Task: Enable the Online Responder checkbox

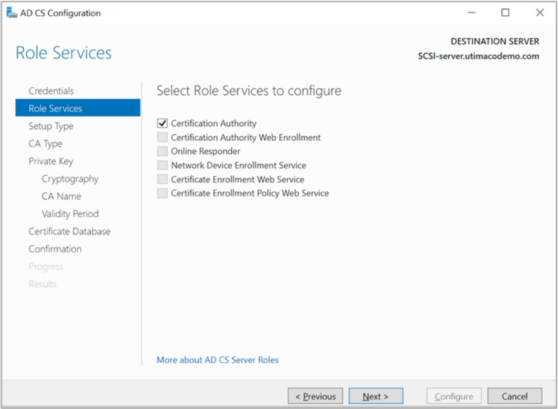Action: [x=162, y=152]
